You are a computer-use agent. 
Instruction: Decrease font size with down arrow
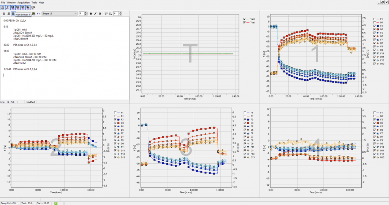click(x=85, y=15)
